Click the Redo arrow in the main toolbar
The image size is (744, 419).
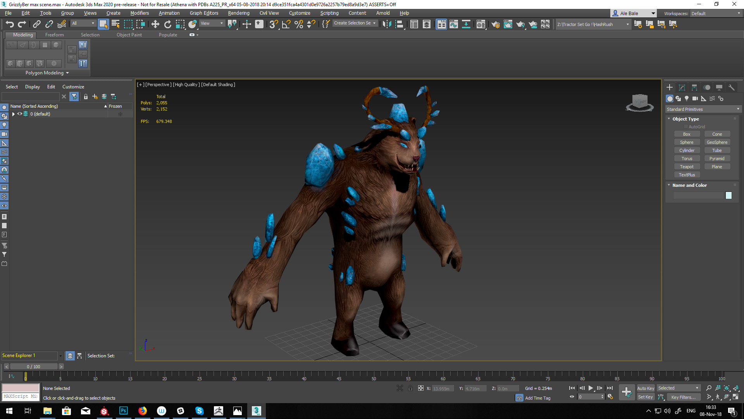(22, 24)
